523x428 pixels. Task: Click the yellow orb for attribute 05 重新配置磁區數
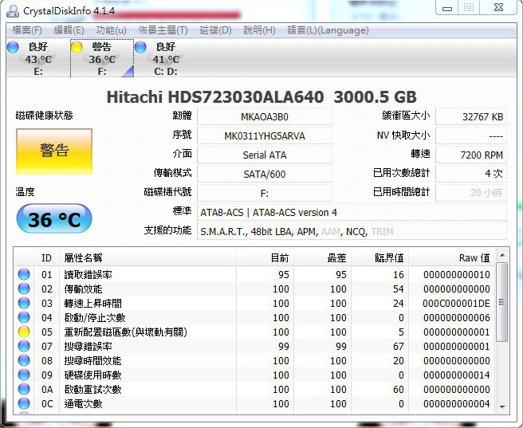(24, 332)
